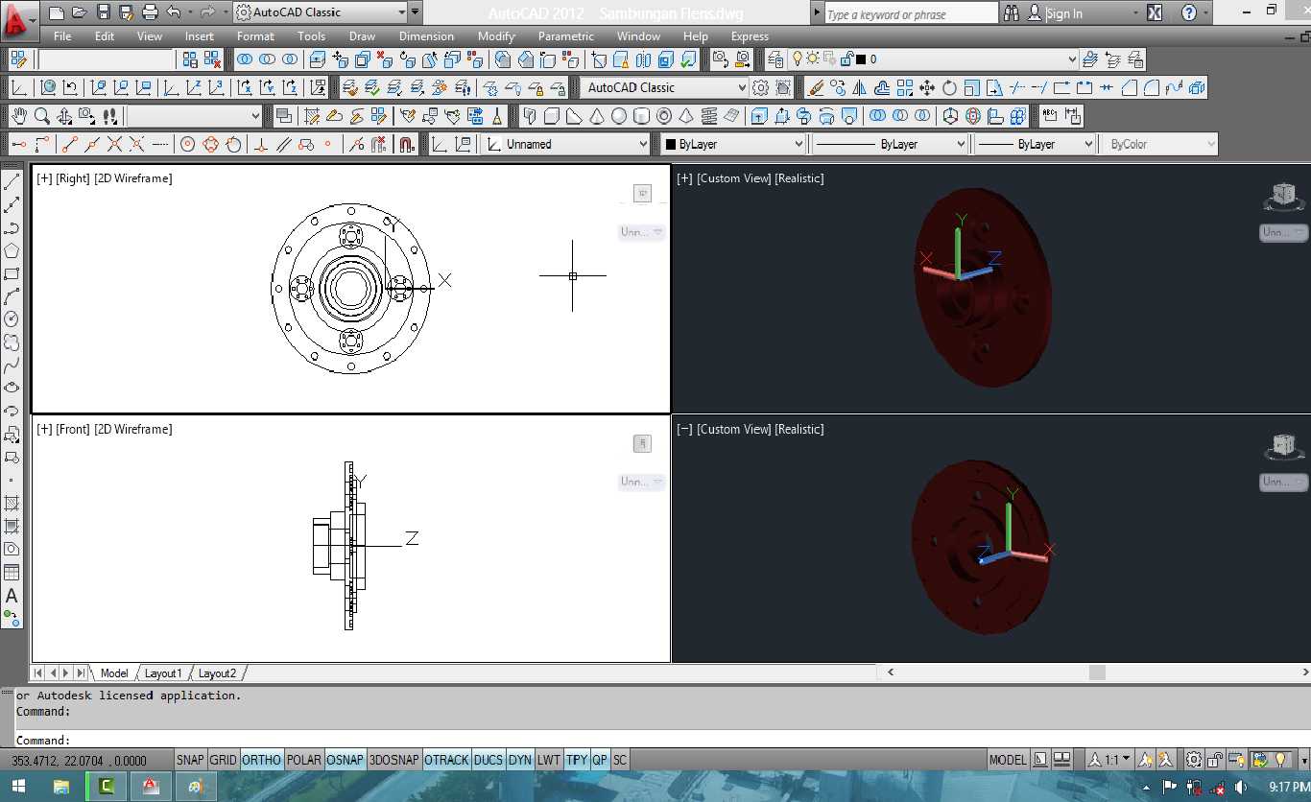
Task: Open the File menu
Action: click(62, 36)
